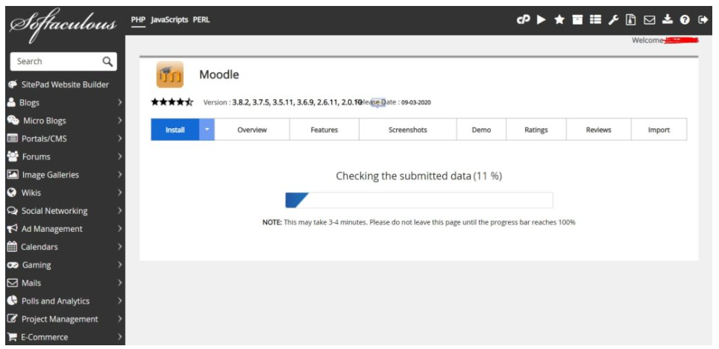Click the download tray icon
719x349 pixels.
pyautogui.click(x=668, y=19)
